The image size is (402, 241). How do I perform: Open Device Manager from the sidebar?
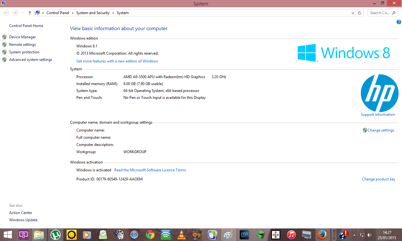tap(22, 37)
